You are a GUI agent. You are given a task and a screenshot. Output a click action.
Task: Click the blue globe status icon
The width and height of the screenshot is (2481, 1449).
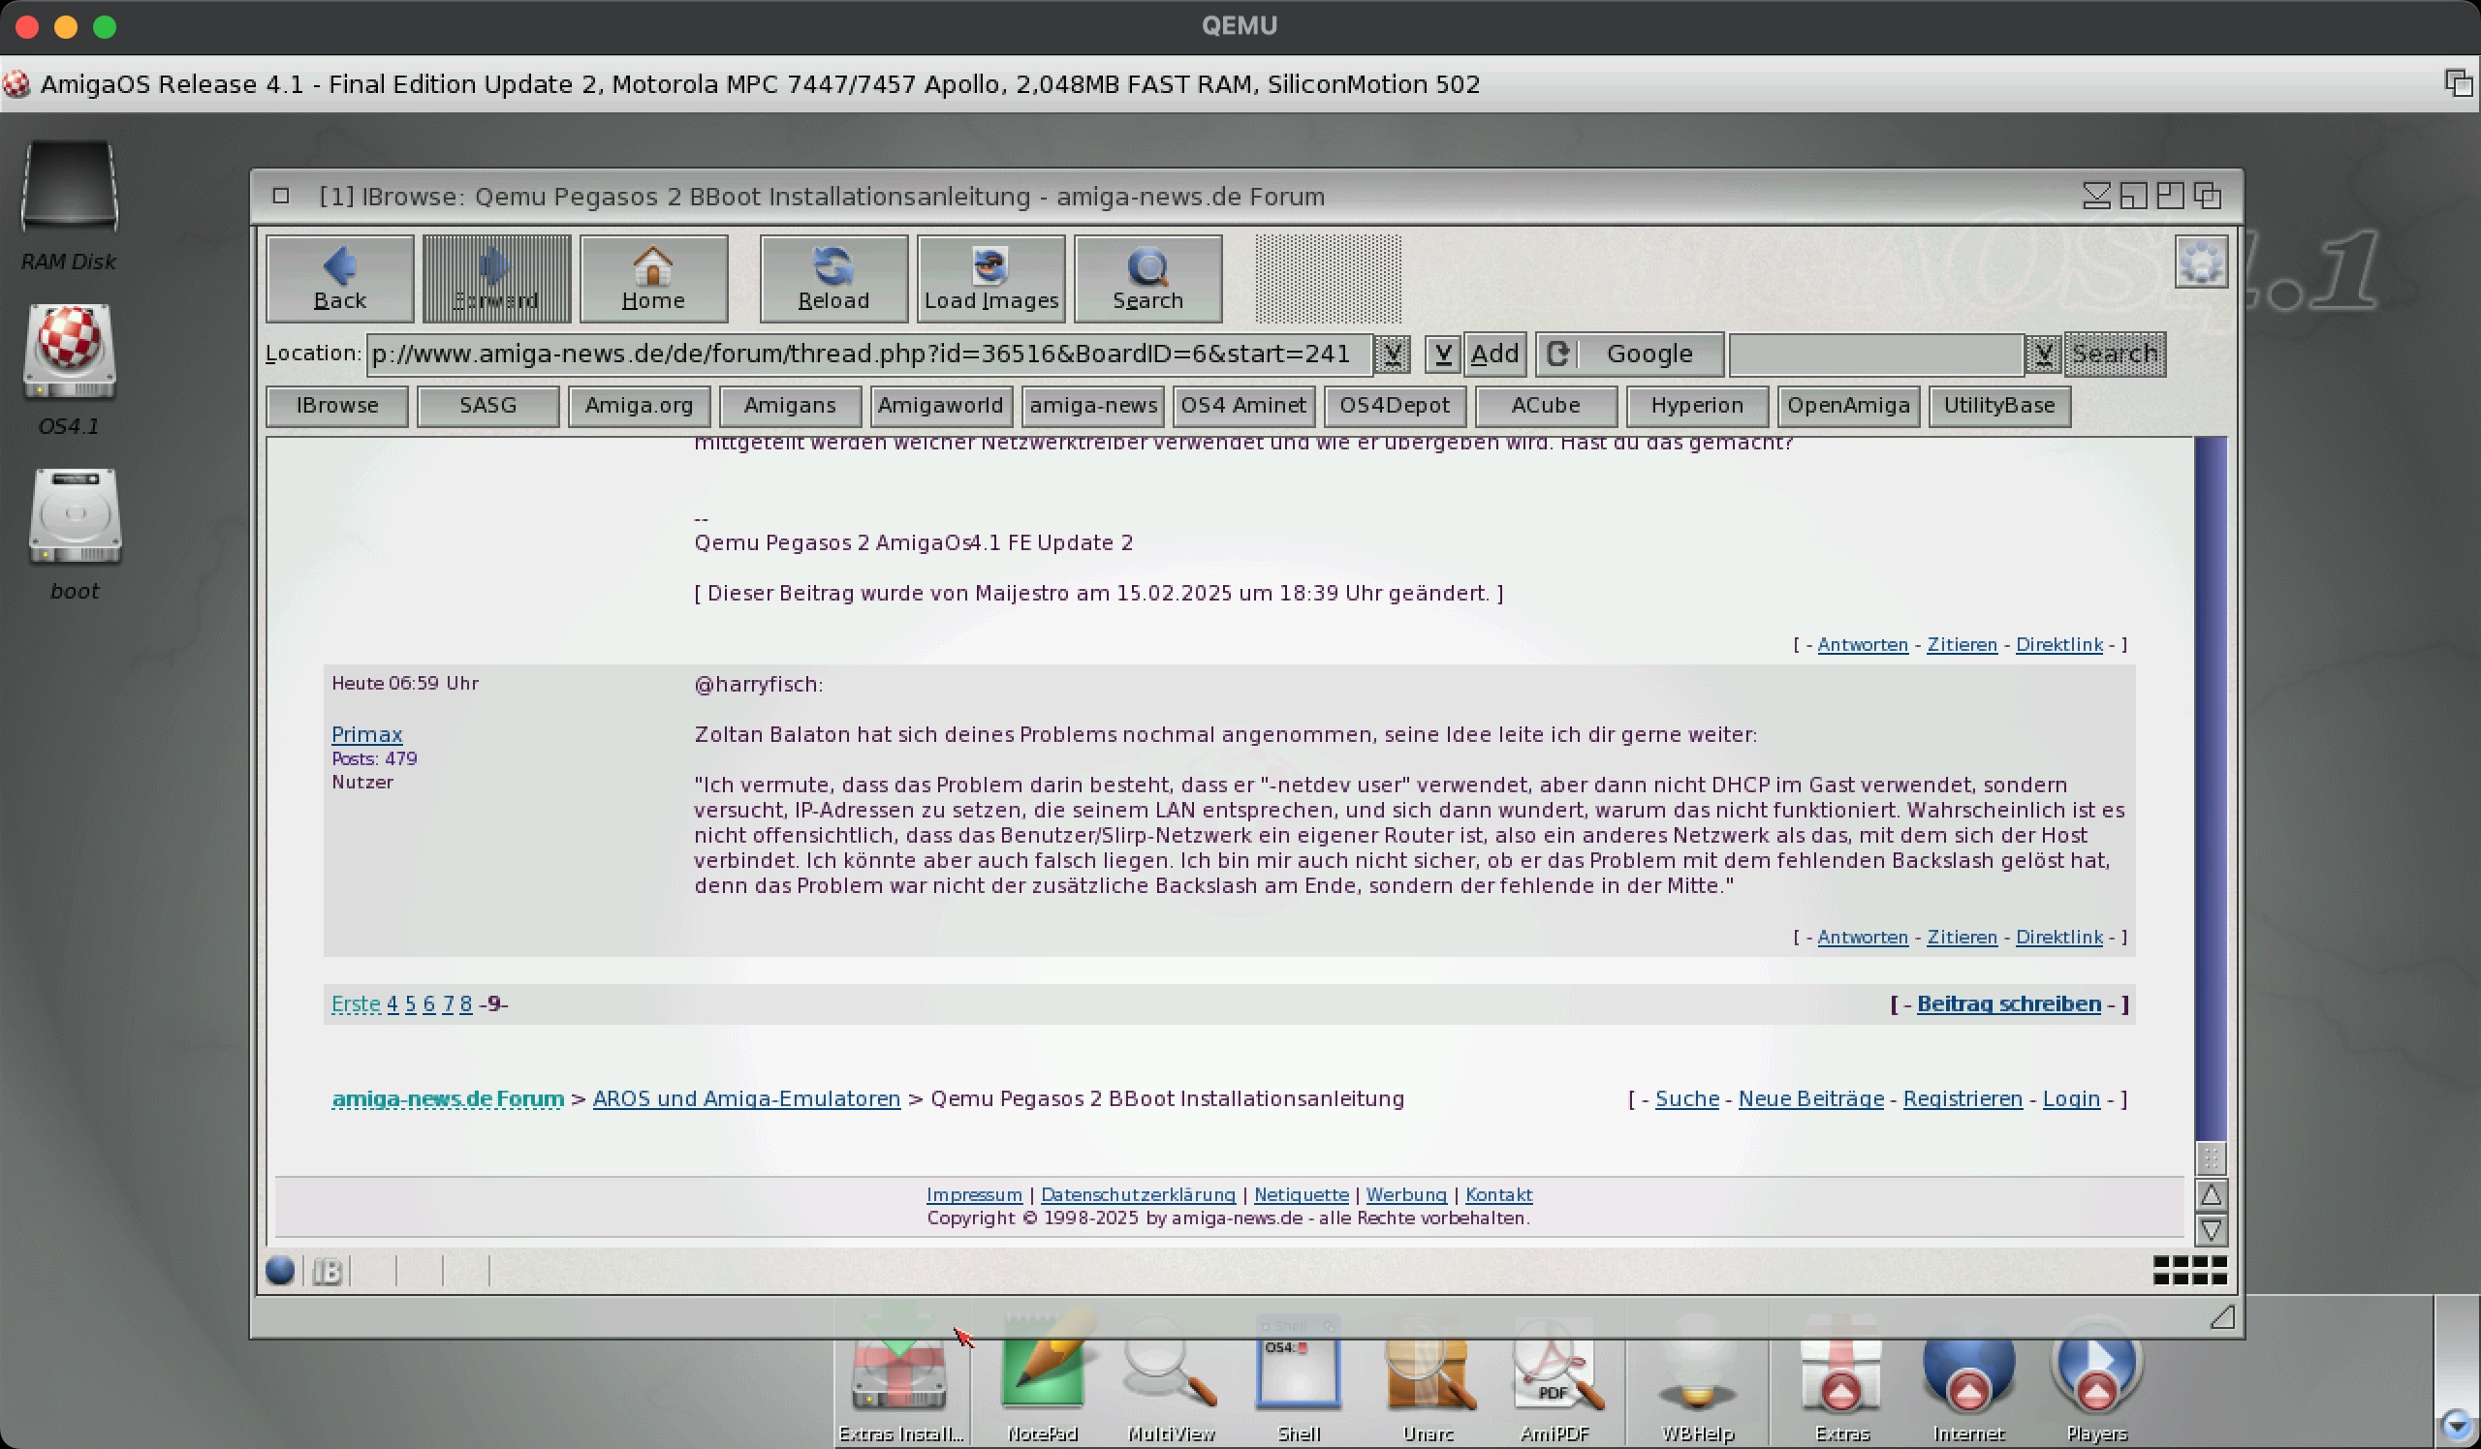281,1271
